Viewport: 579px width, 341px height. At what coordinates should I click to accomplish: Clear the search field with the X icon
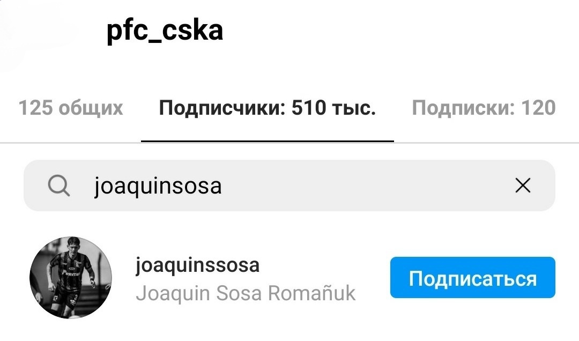click(523, 186)
